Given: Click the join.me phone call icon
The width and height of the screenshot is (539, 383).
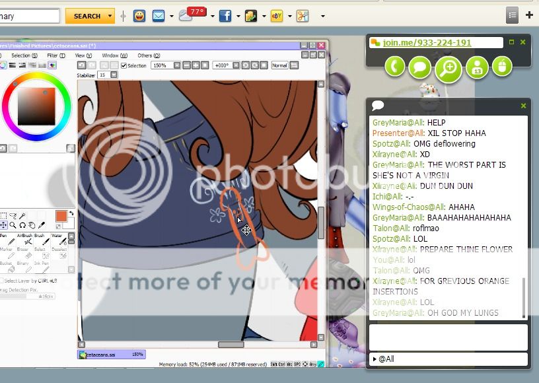Looking at the screenshot, I should (x=395, y=66).
